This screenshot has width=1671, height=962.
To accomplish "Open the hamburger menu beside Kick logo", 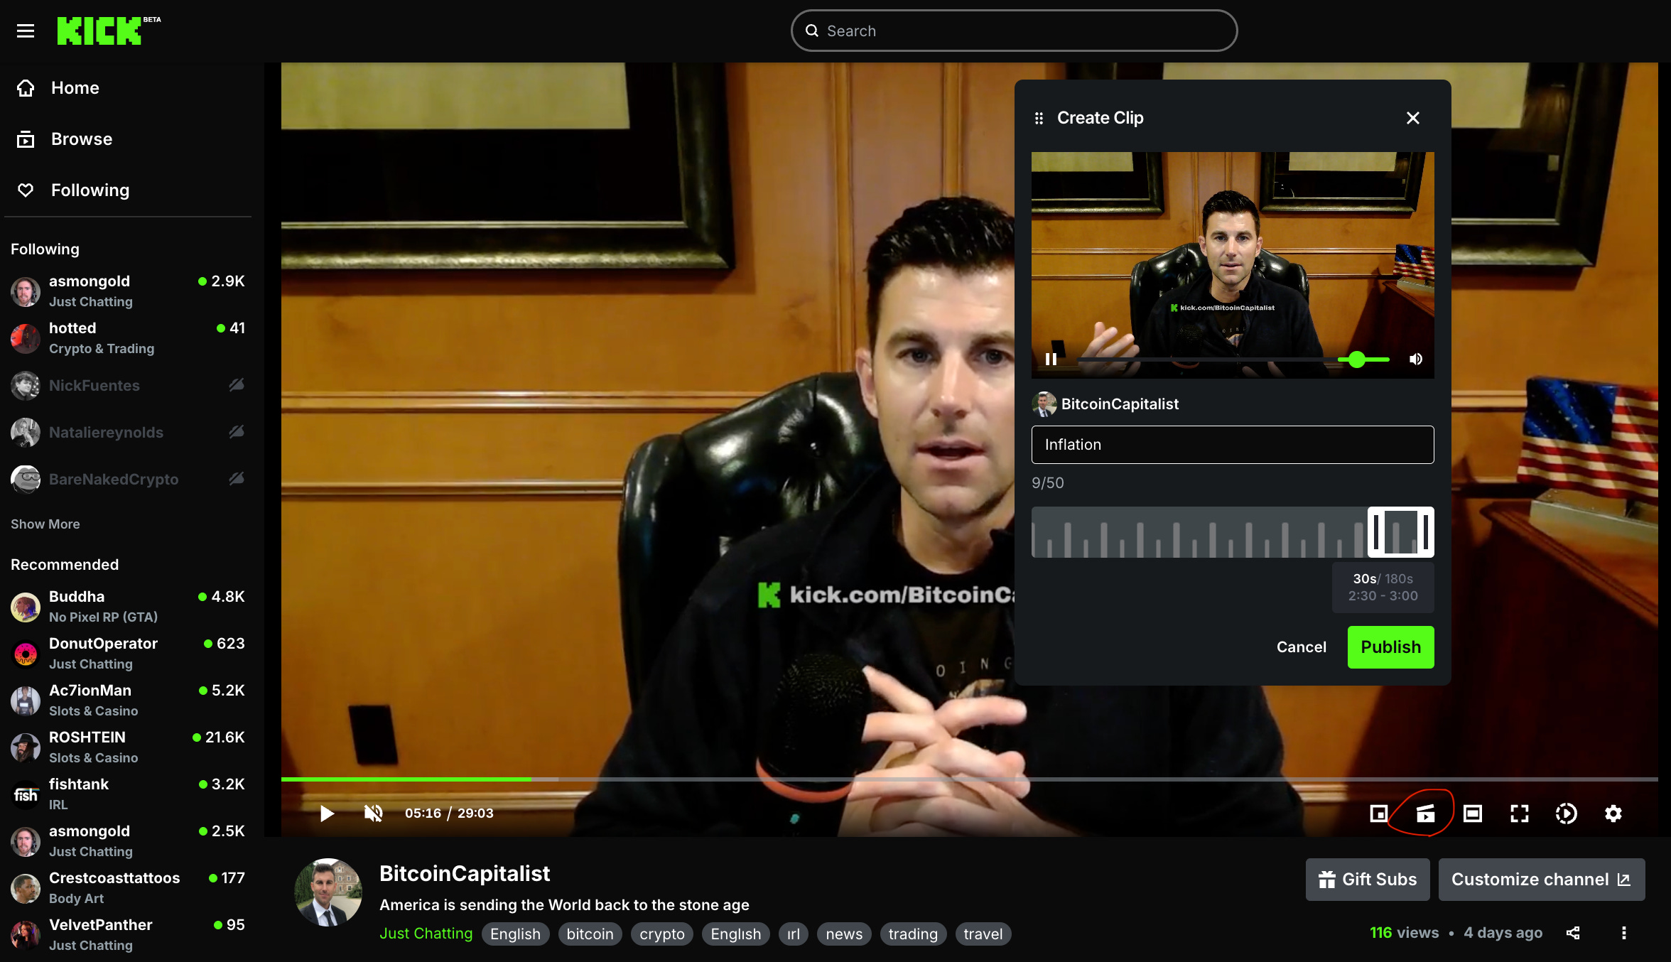I will point(26,31).
